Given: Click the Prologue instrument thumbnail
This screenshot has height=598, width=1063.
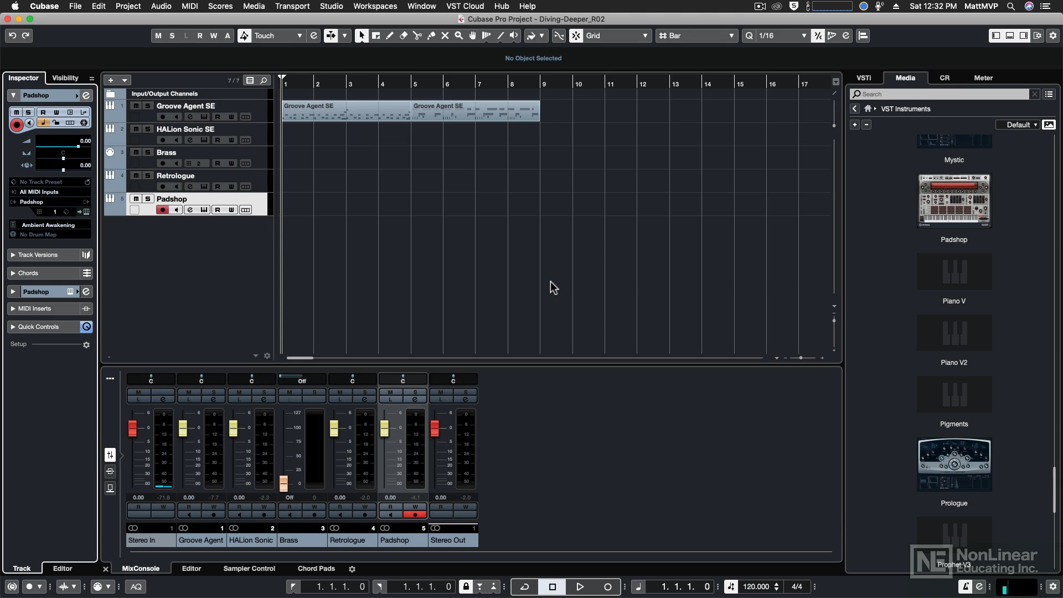Looking at the screenshot, I should click(954, 465).
